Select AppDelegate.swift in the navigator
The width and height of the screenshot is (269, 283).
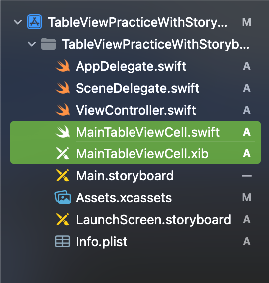[131, 66]
